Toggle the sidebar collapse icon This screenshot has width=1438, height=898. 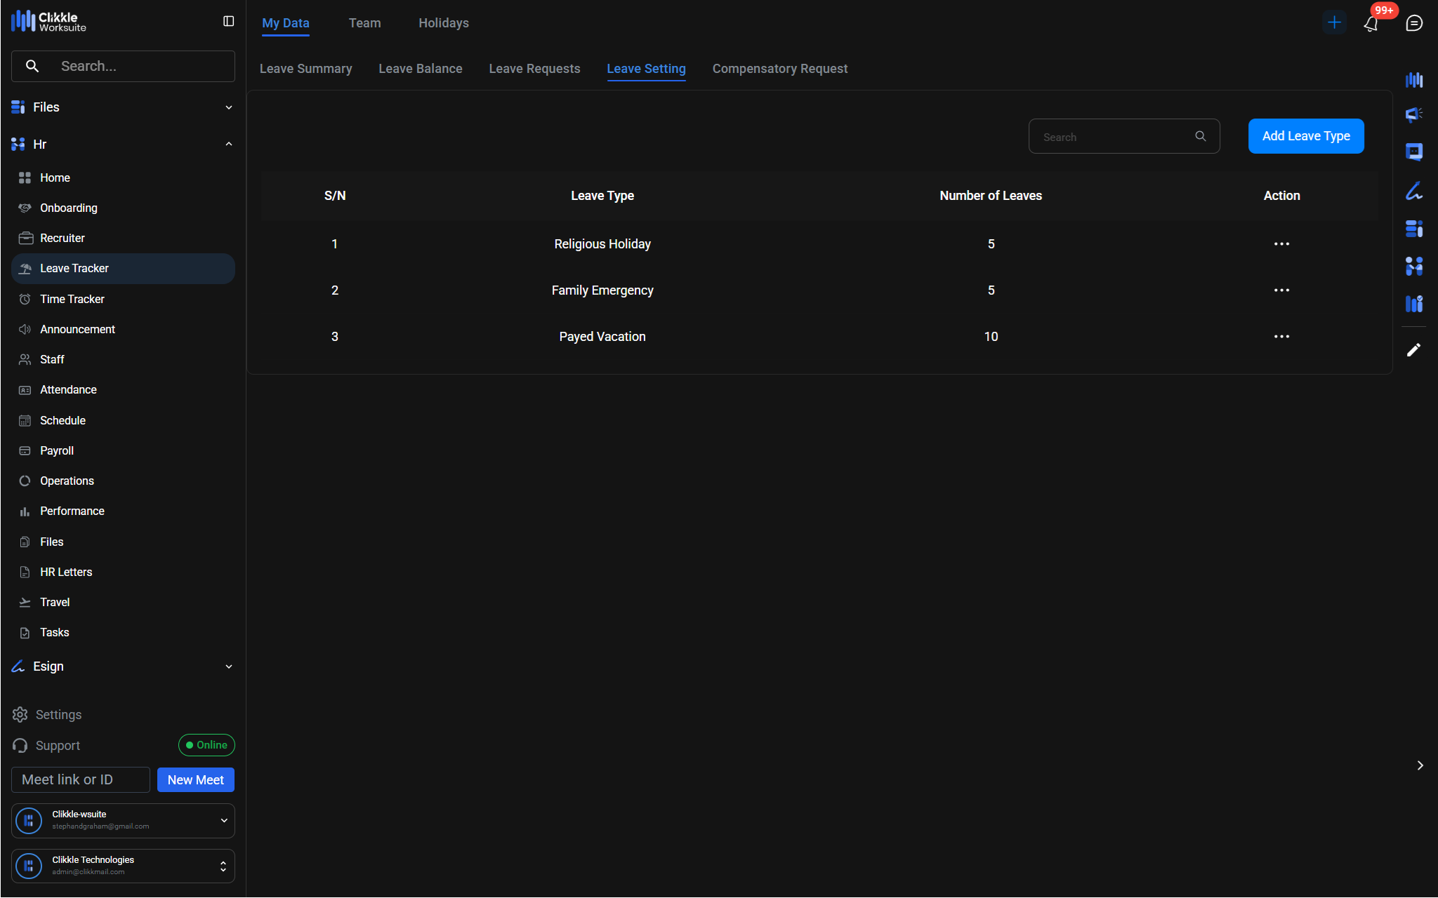228,22
